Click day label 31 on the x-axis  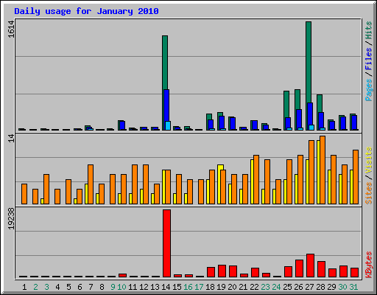point(353,287)
